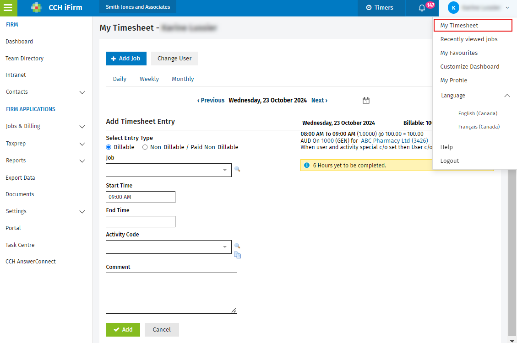This screenshot has width=517, height=343.
Task: Click the green Add button
Action: 123,329
